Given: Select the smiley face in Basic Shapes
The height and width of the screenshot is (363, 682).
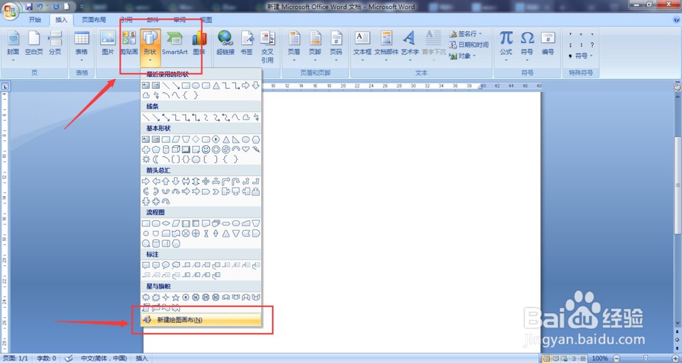Looking at the screenshot, I should tap(206, 149).
